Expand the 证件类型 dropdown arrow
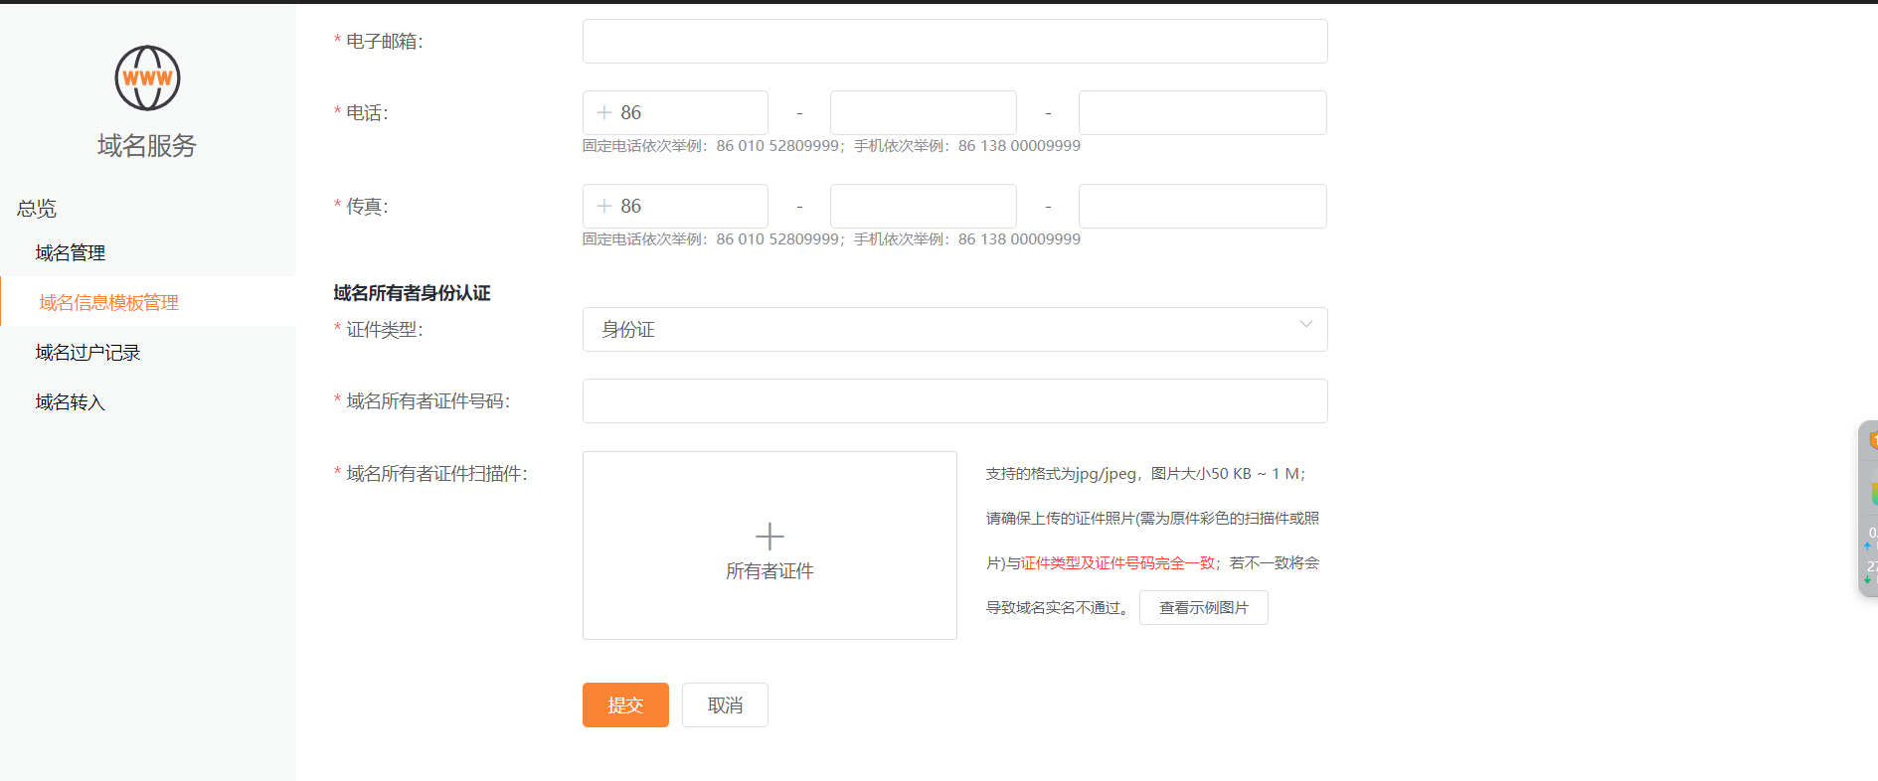This screenshot has width=1878, height=781. [1305, 325]
